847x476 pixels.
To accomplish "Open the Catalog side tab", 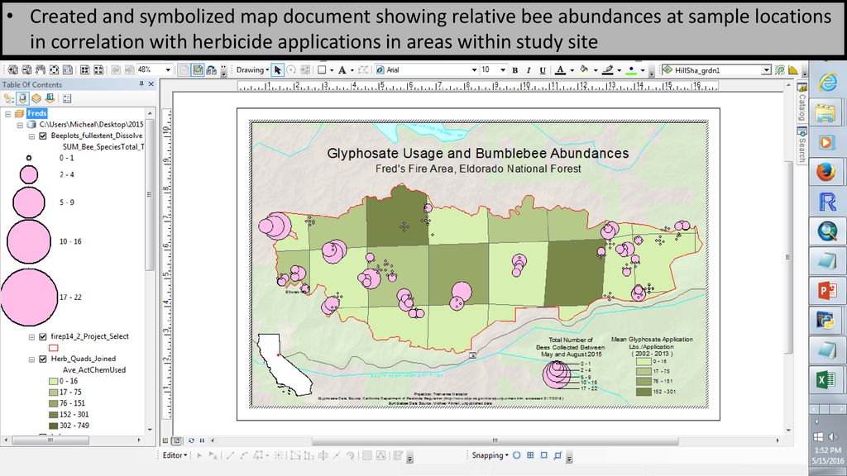I will [802, 103].
